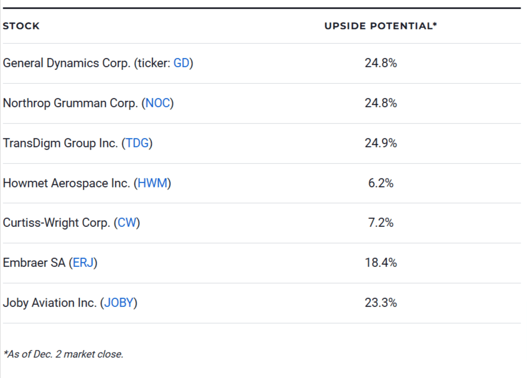Screen dimensions: 527x378
Task: Click the 6.2% upside value
Action: [381, 183]
